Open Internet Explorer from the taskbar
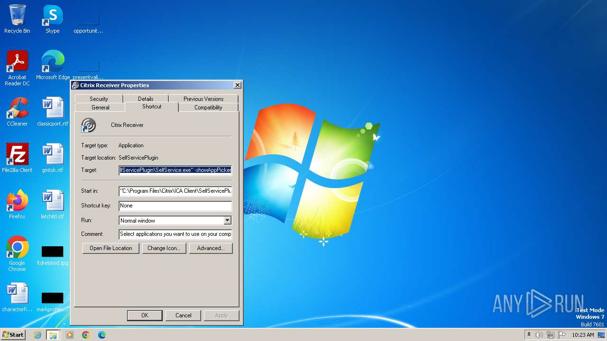607x341 pixels. click(x=37, y=335)
